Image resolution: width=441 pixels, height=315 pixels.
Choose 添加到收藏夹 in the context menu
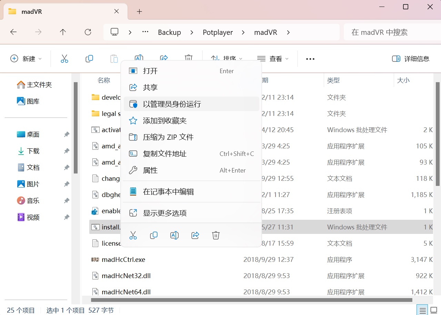pyautogui.click(x=191, y=120)
